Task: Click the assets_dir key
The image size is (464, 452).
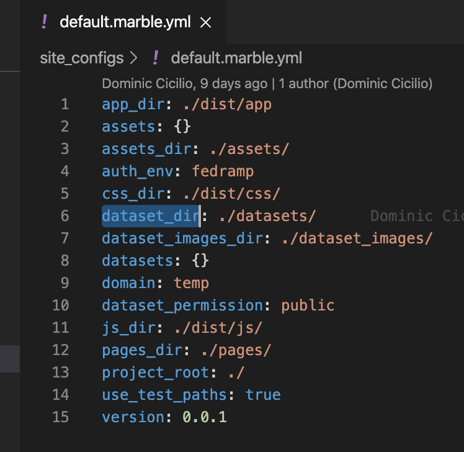Action: (146, 149)
